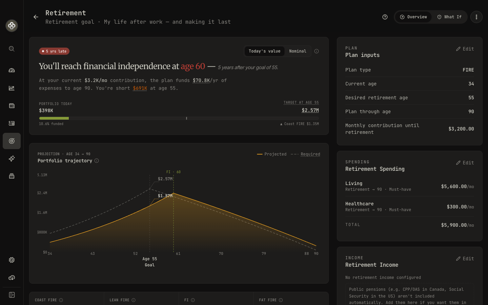Image resolution: width=488 pixels, height=305 pixels.
Task: Open the sparkle AI icon in sidebar
Action: pos(12,159)
